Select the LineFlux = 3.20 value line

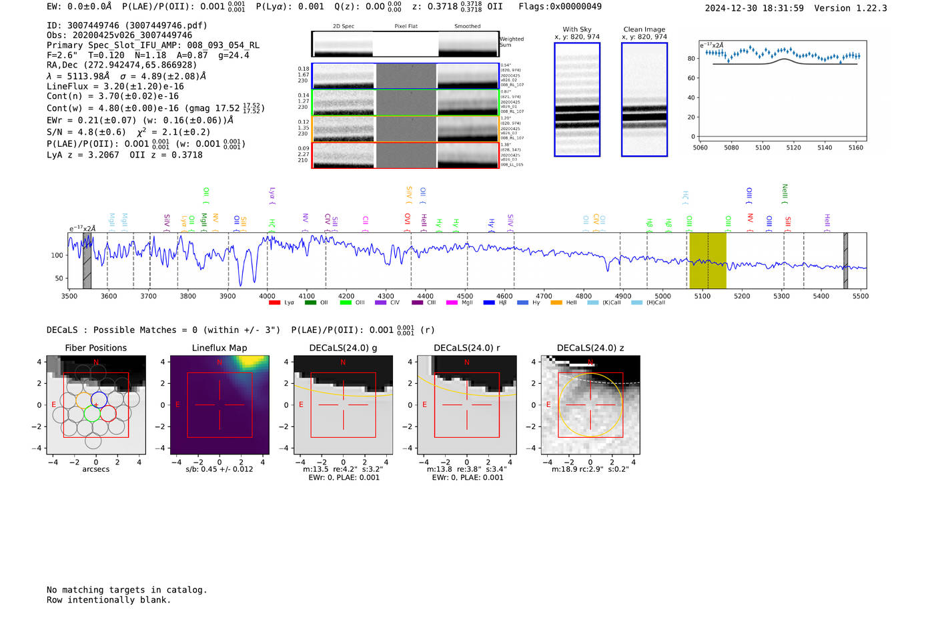(115, 86)
